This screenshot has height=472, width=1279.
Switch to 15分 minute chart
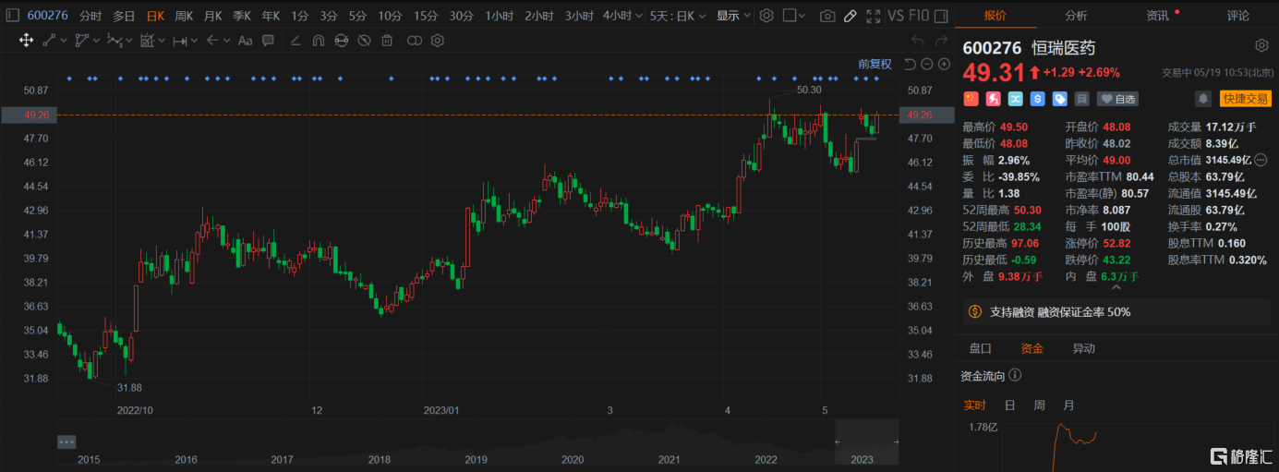click(x=426, y=16)
